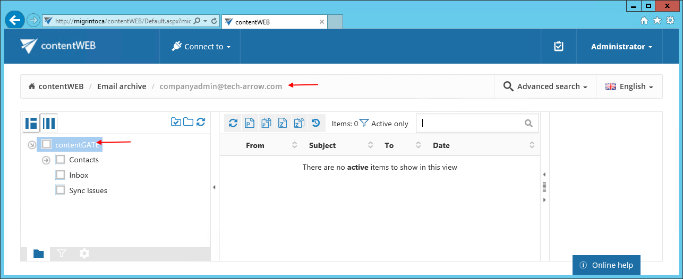Viewport: 683px width, 279px height.
Task: Open the Advanced search dropdown
Action: (x=545, y=86)
